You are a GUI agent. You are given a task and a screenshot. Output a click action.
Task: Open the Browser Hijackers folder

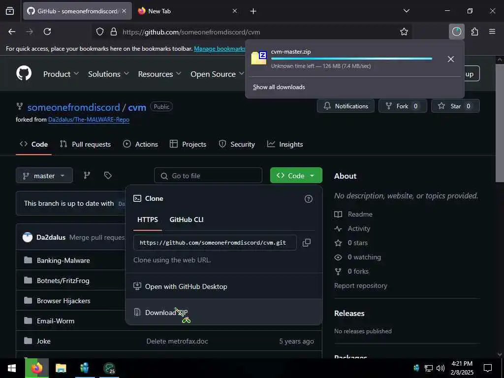[x=63, y=301]
